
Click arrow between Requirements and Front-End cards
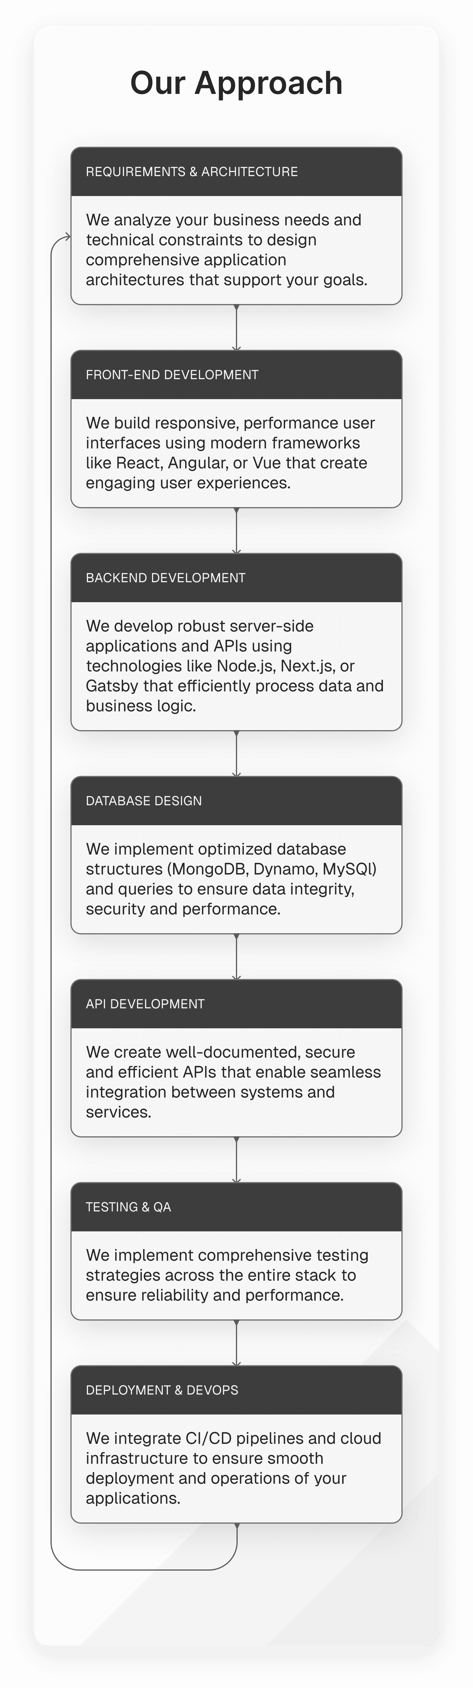[x=237, y=328]
